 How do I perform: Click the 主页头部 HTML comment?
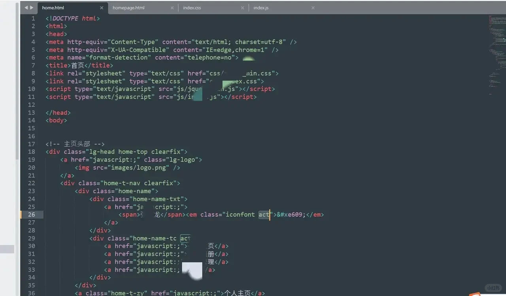coord(75,144)
